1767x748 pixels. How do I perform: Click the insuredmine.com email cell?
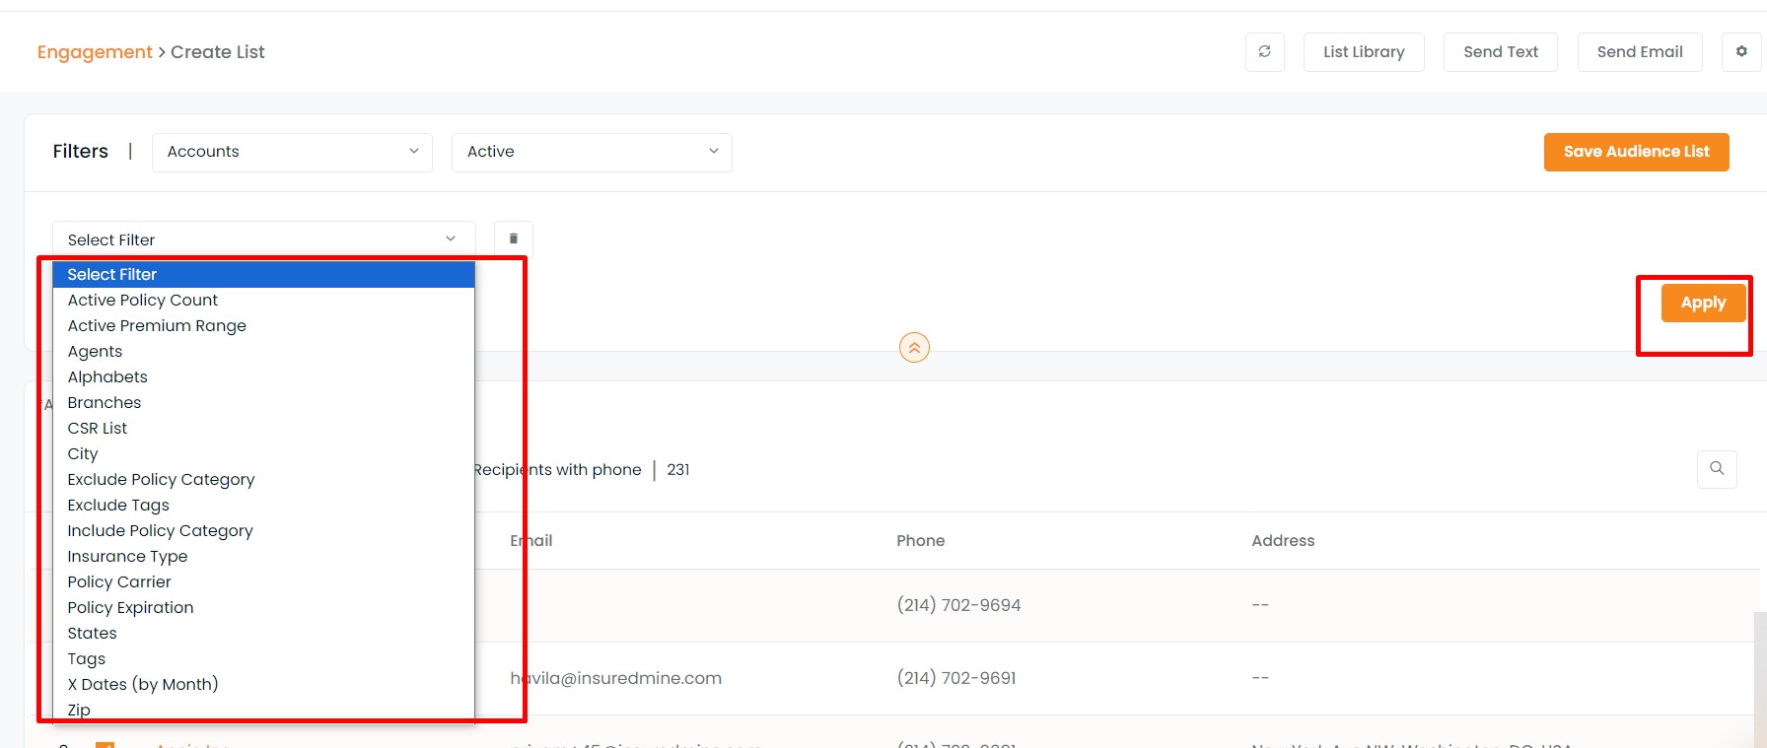pos(616,678)
